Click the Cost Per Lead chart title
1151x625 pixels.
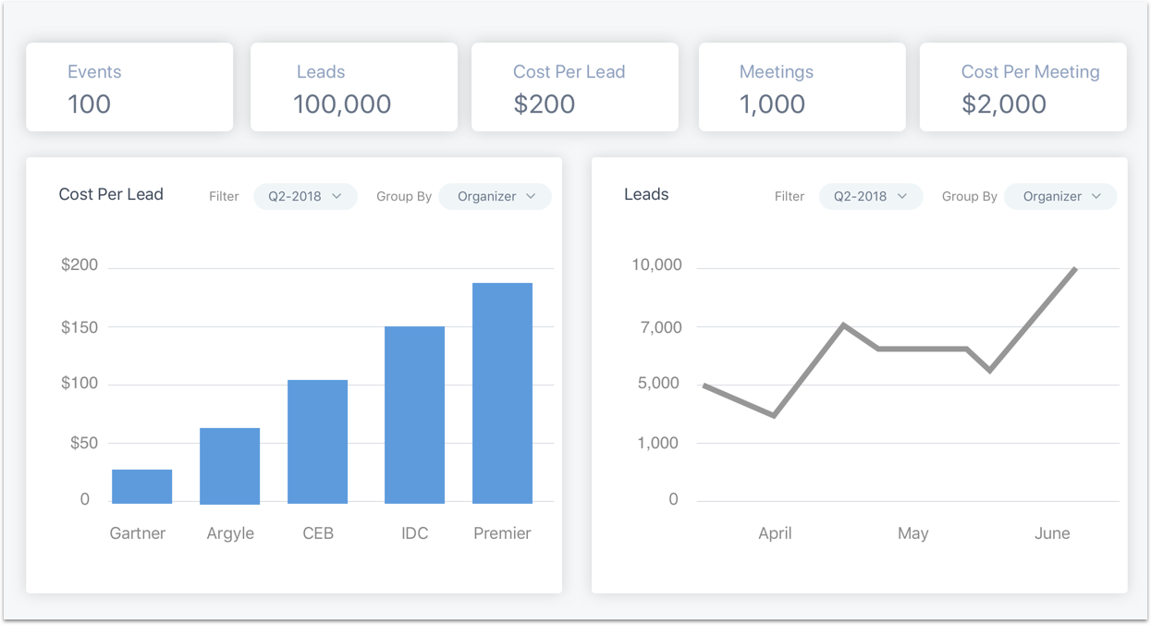pos(111,194)
